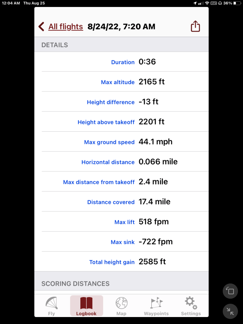Tap the Total height gain label

(112, 262)
